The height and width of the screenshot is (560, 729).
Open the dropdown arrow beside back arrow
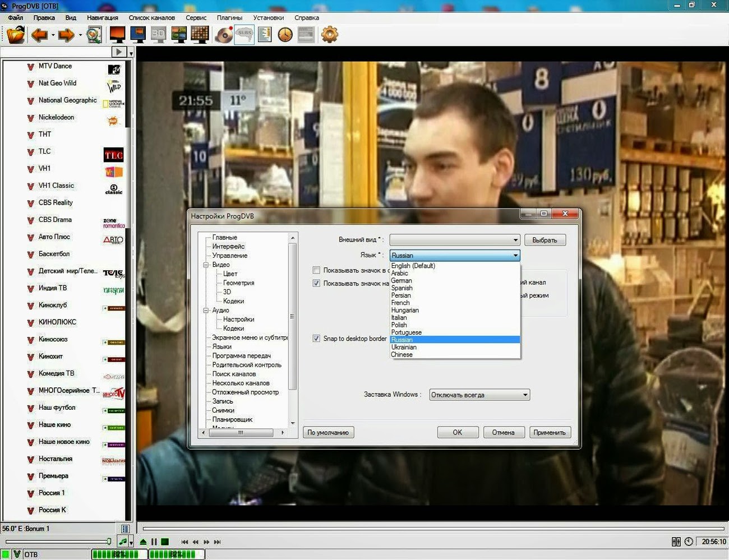[x=53, y=35]
